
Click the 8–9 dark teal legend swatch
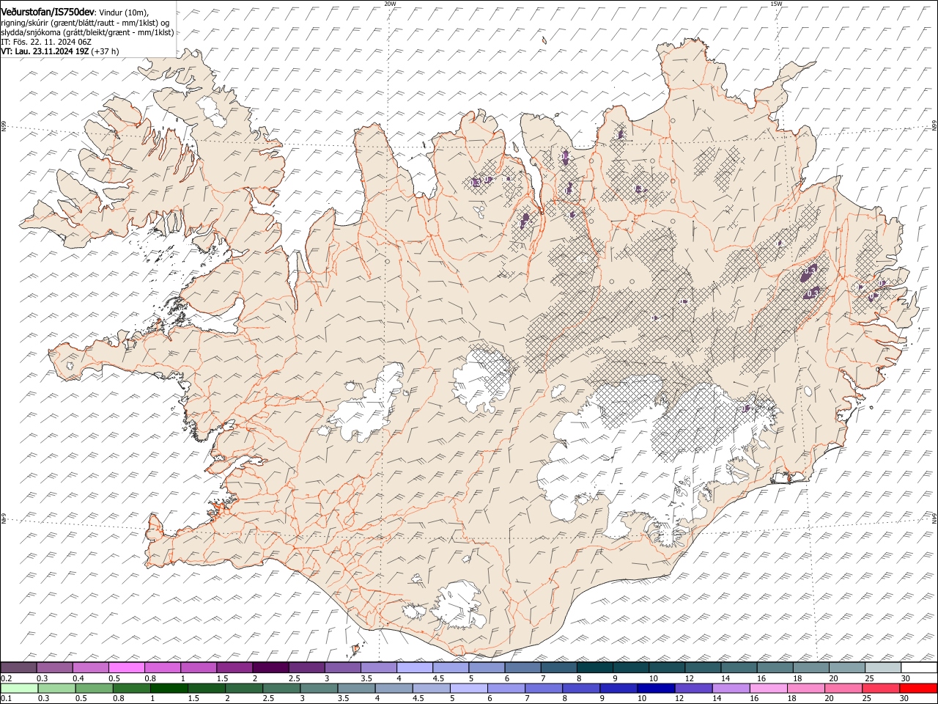594,667
